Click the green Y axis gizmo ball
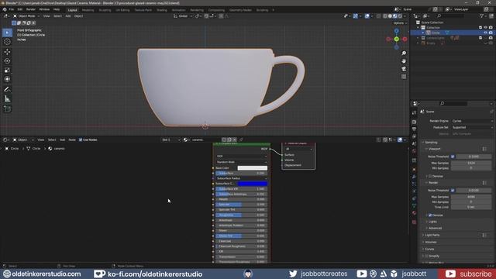Screen dimensions: 496x279 [396, 39]
